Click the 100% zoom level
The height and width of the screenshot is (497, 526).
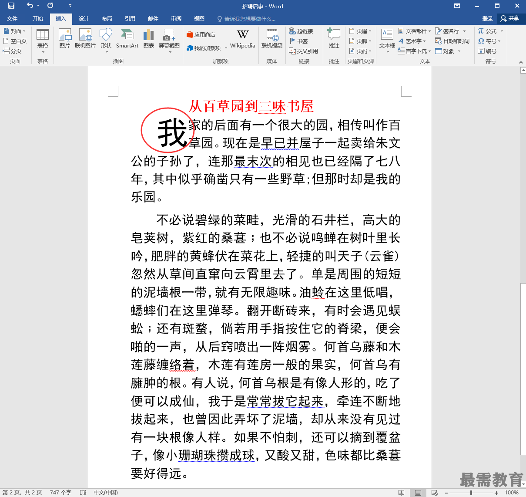tap(512, 493)
